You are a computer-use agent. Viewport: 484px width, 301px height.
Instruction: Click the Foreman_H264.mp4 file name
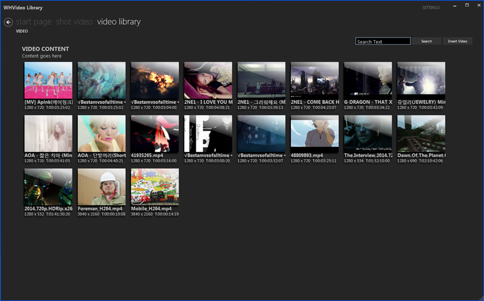click(100, 209)
